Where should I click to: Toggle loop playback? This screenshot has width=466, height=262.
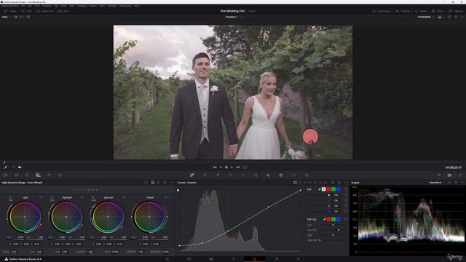click(245, 167)
